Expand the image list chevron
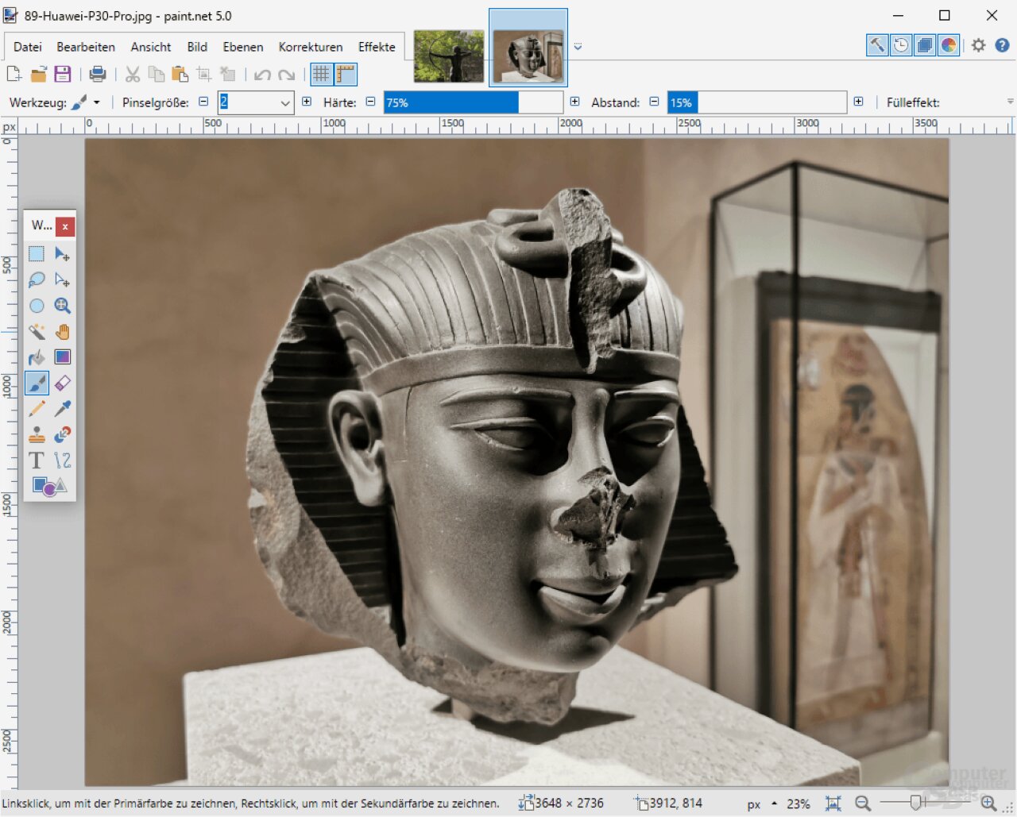Viewport: 1017px width, 817px height. [x=578, y=47]
